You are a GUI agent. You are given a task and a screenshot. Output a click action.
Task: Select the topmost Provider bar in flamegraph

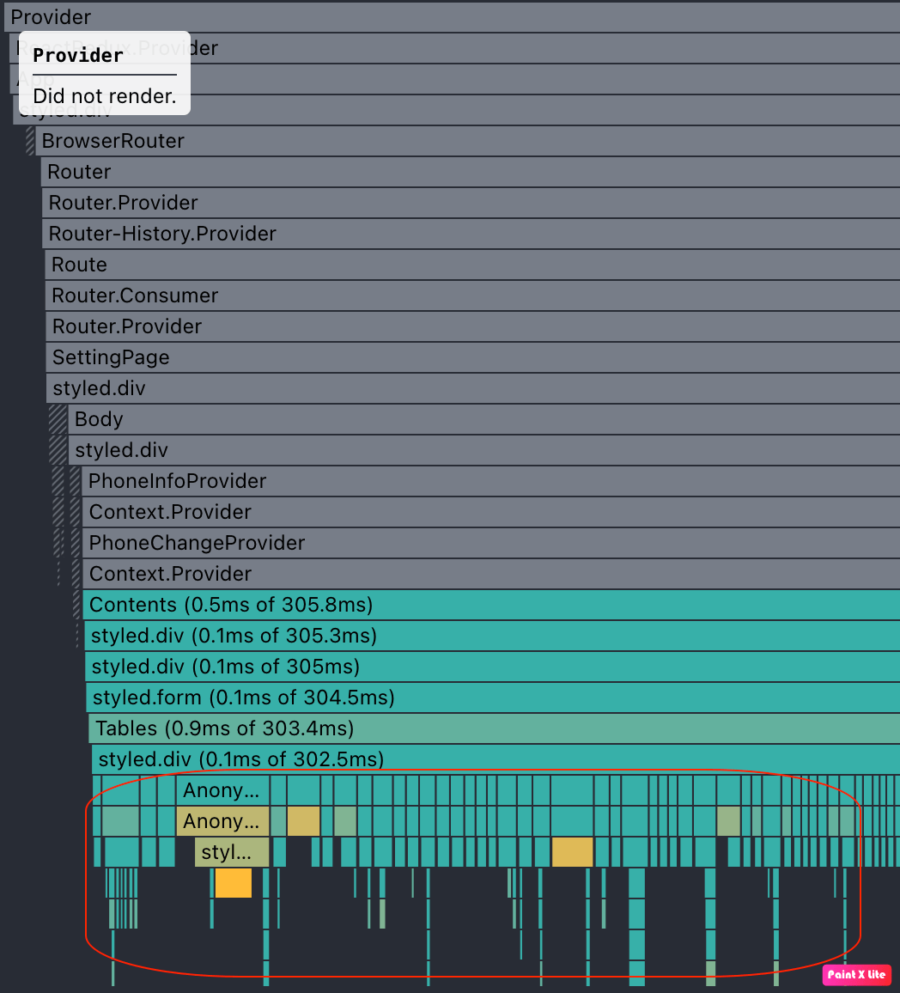[x=452, y=17]
